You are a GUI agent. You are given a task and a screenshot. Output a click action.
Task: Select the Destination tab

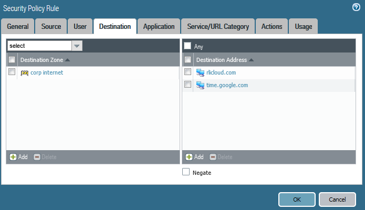[x=115, y=26]
